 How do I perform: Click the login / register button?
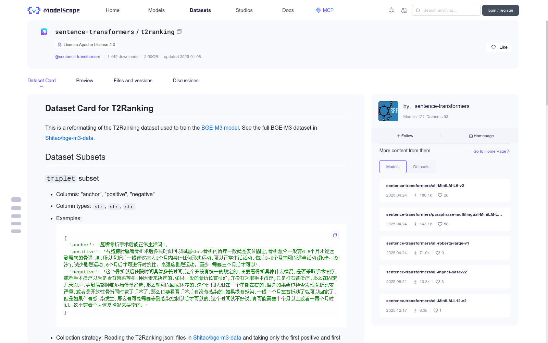click(500, 10)
